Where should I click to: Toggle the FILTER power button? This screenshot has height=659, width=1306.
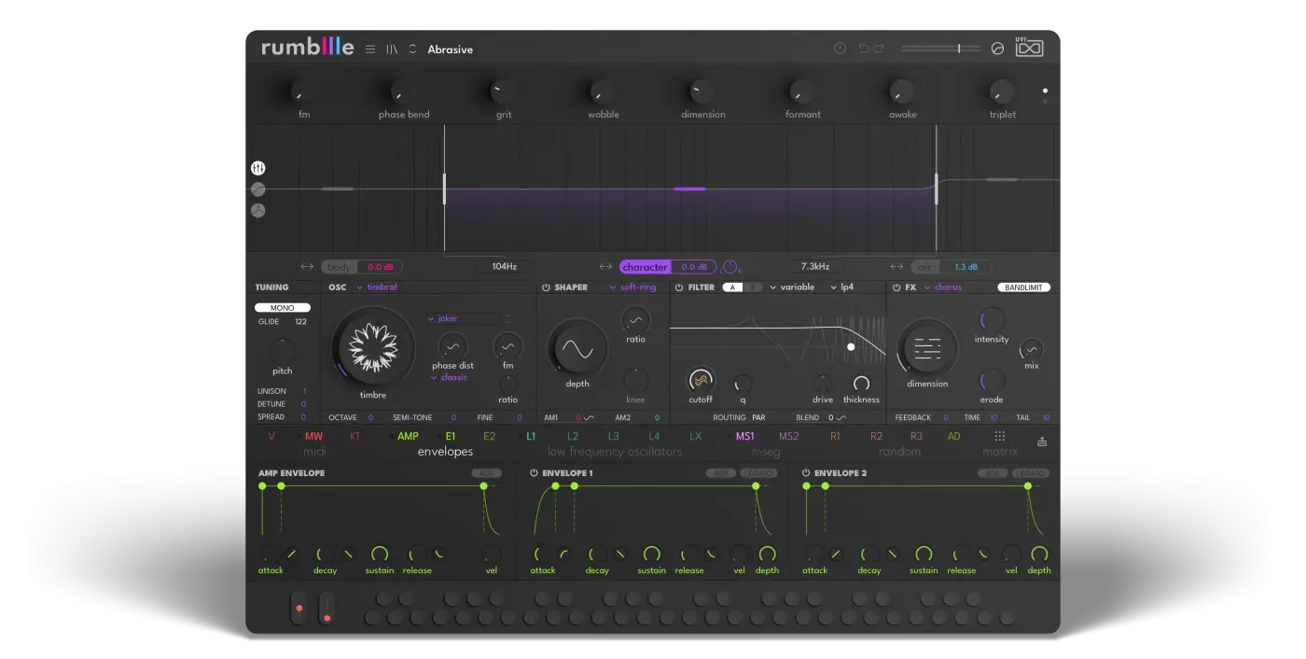pyautogui.click(x=679, y=287)
